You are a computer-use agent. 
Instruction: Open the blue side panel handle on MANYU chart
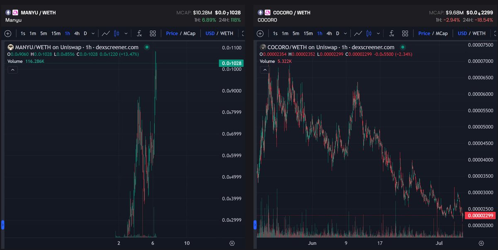click(x=3, y=225)
